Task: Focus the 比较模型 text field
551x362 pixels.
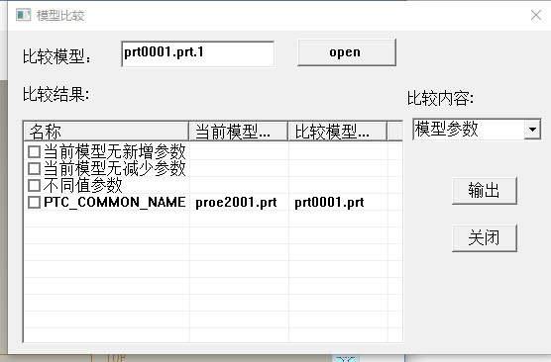Action: pyautogui.click(x=198, y=54)
